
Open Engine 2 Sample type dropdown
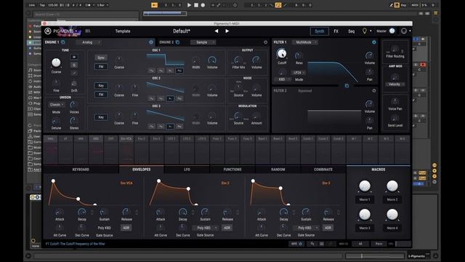[x=203, y=42]
